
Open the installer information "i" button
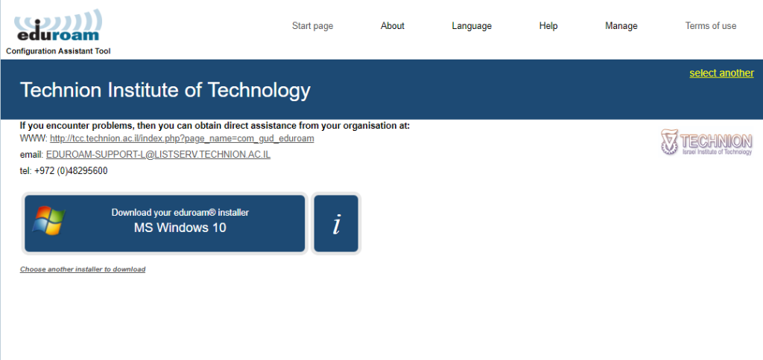[336, 223]
